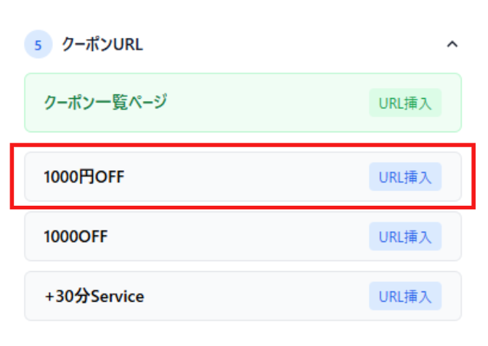
Task: Click the クーポンURL section heading
Action: pos(102,44)
